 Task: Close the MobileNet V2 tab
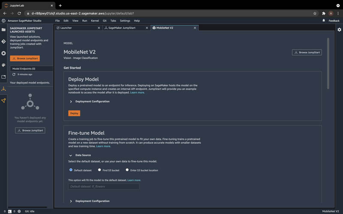coord(195,28)
